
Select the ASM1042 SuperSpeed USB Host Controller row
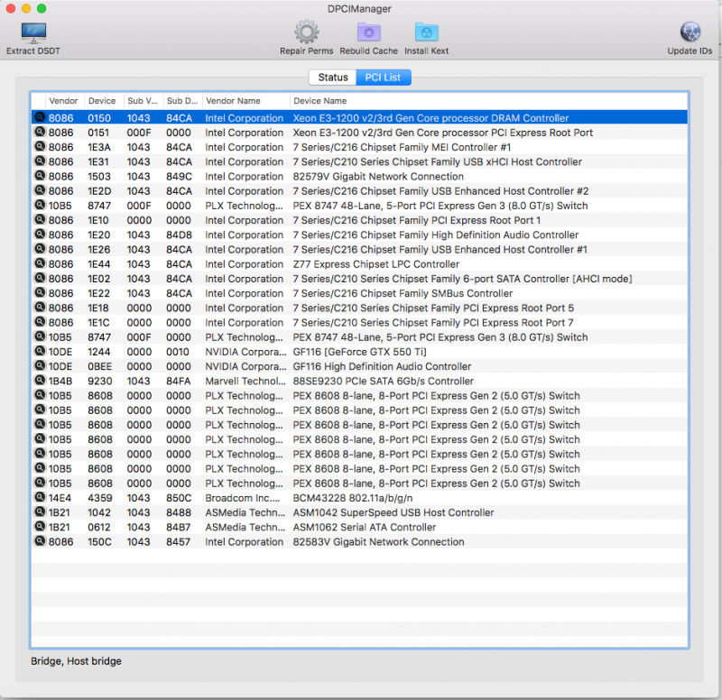[393, 512]
